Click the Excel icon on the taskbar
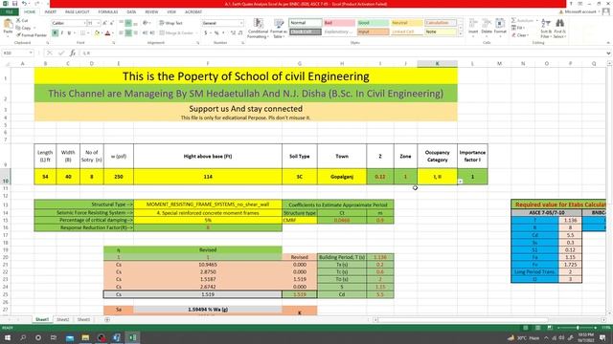The image size is (613, 344). point(132,337)
